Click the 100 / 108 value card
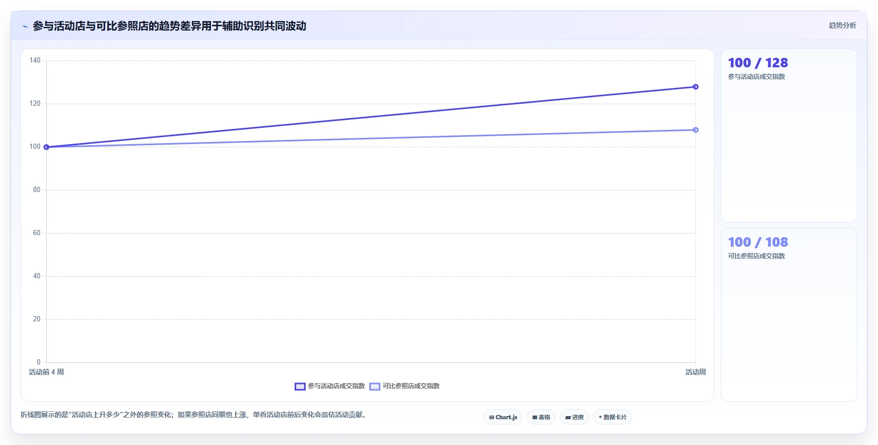The width and height of the screenshot is (878, 445). point(789,315)
